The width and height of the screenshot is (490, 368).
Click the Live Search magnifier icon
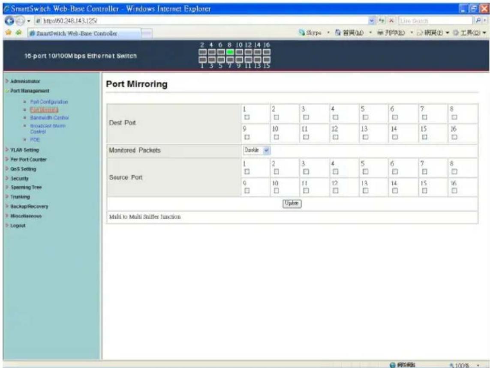coord(479,21)
